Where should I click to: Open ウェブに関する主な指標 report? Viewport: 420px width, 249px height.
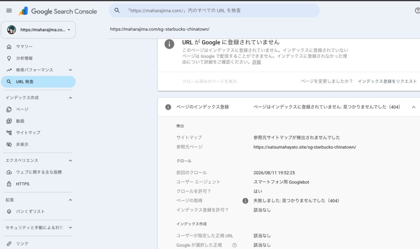(x=38, y=172)
